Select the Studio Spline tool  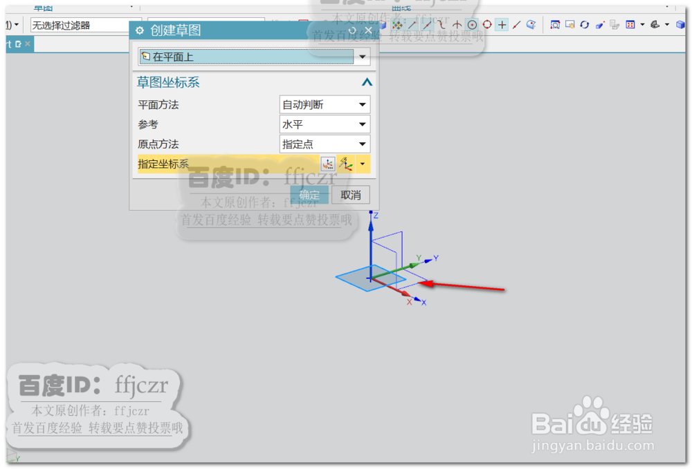click(x=441, y=25)
